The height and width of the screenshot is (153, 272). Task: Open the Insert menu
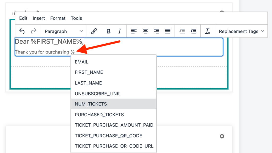coord(39,18)
